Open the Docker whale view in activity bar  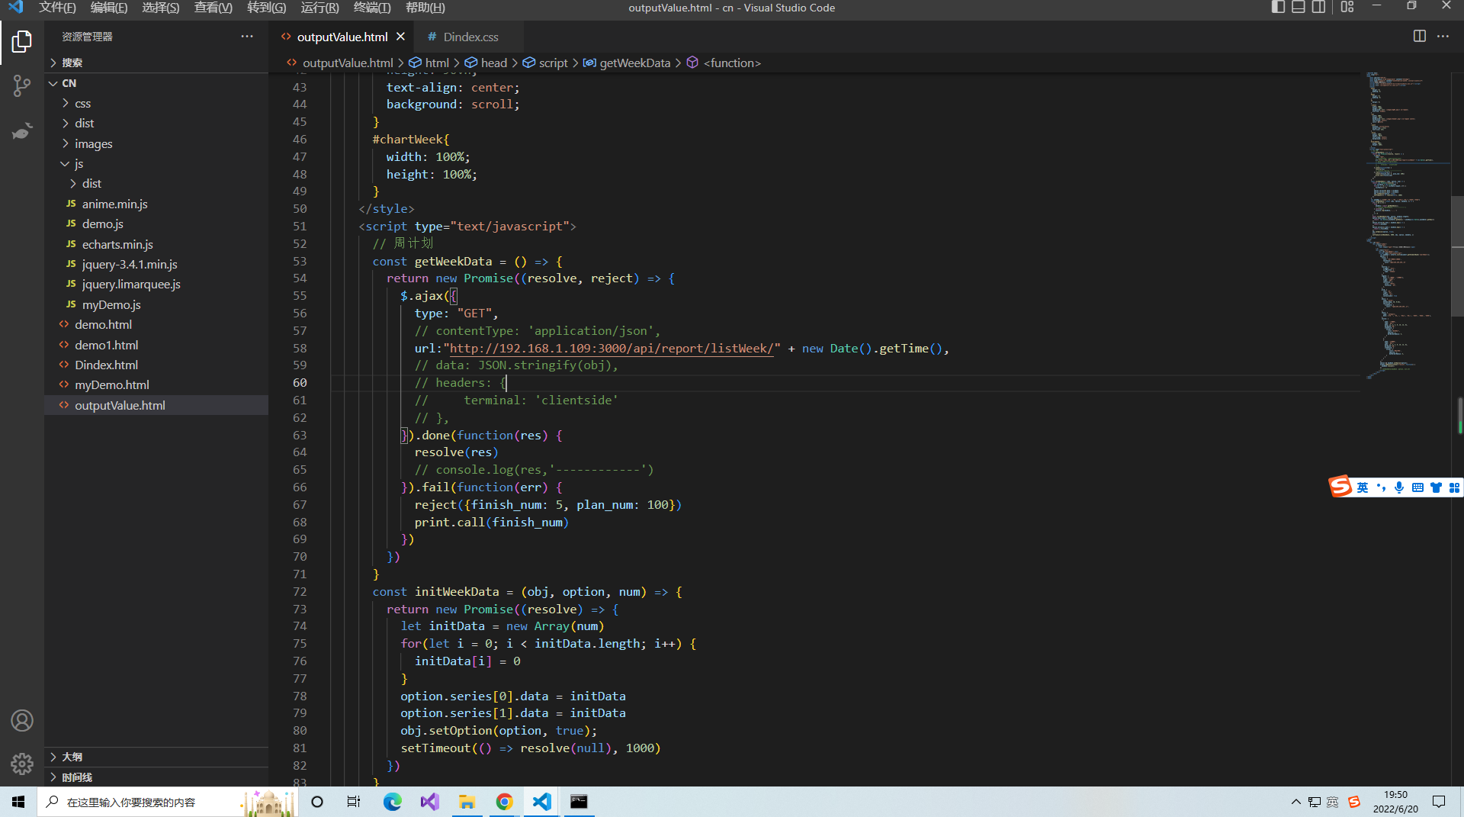pyautogui.click(x=22, y=131)
